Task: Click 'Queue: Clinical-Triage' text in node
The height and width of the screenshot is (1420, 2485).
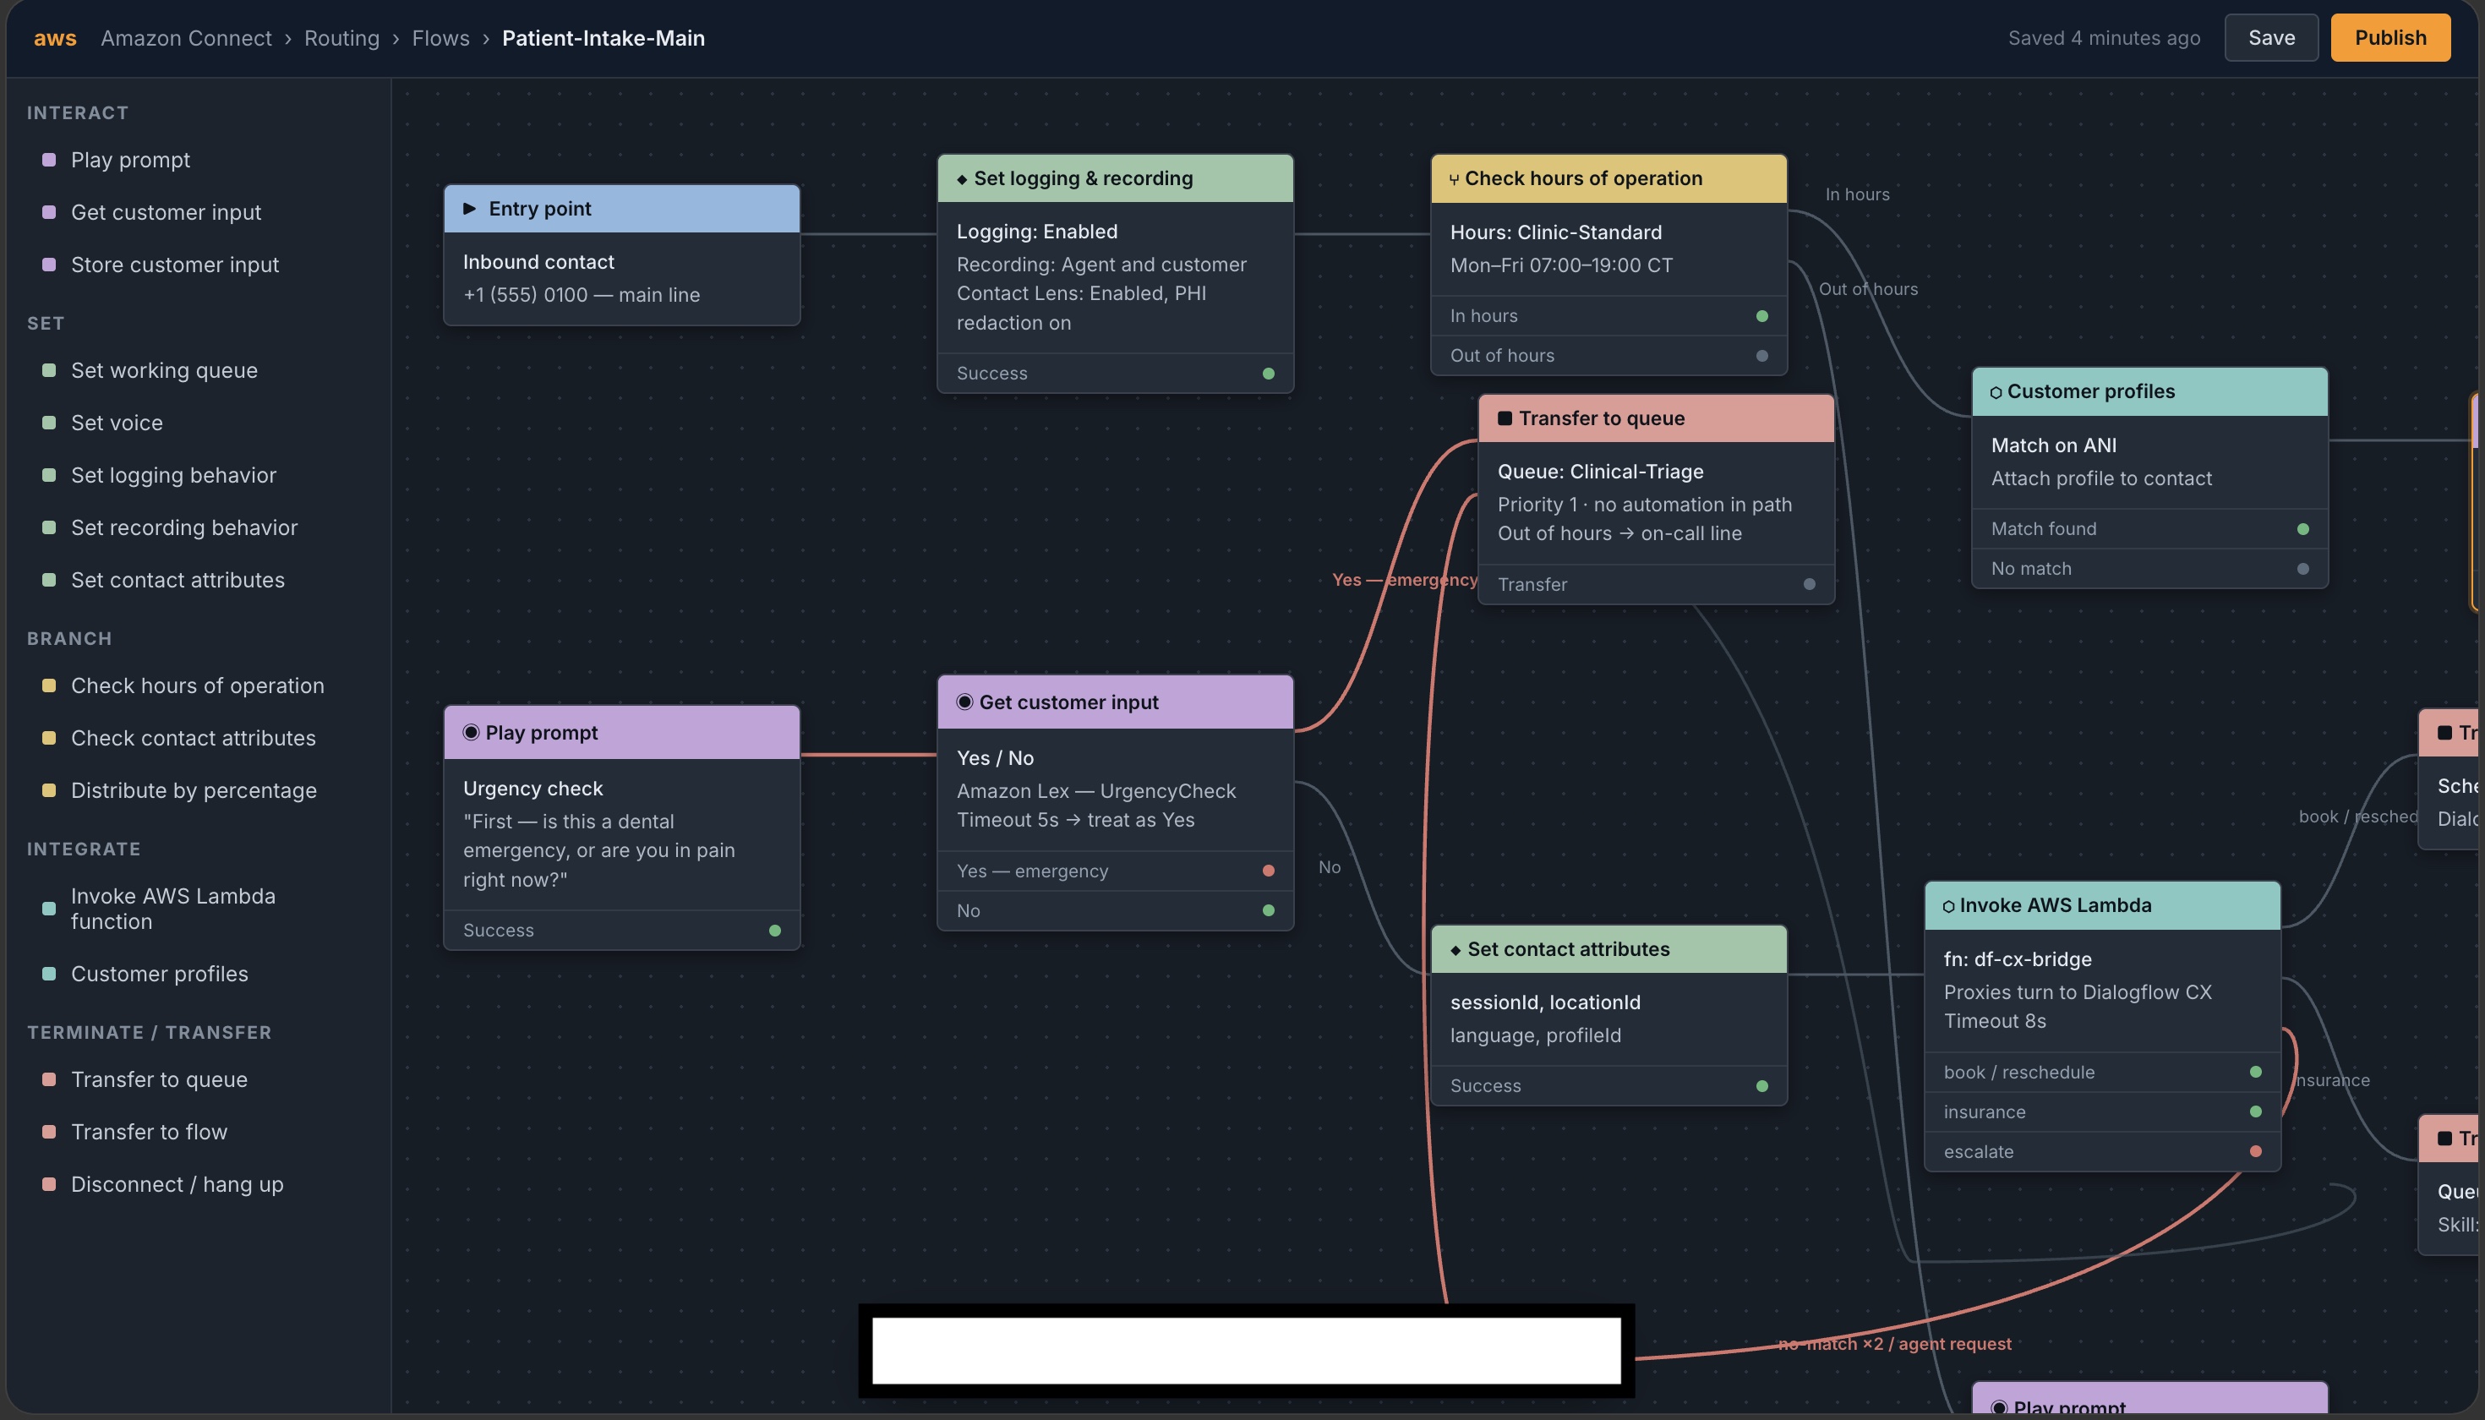Action: pyautogui.click(x=1600, y=471)
